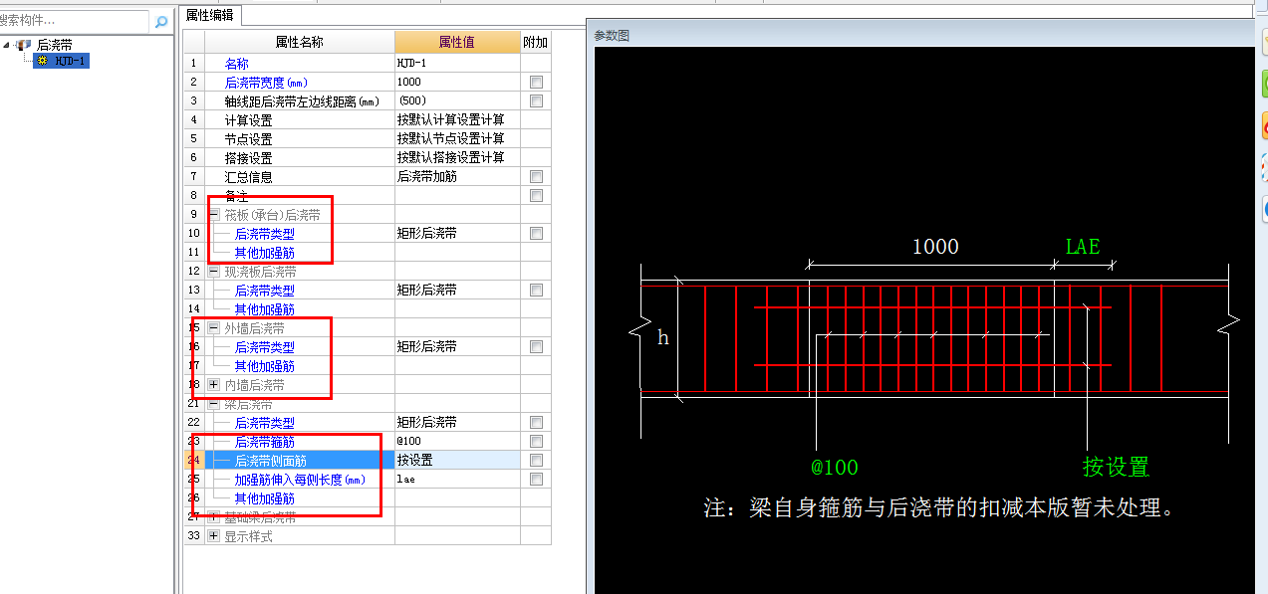Viewport: 1268px width, 594px height.
Task: Select the 名称 property label
Action: (236, 63)
